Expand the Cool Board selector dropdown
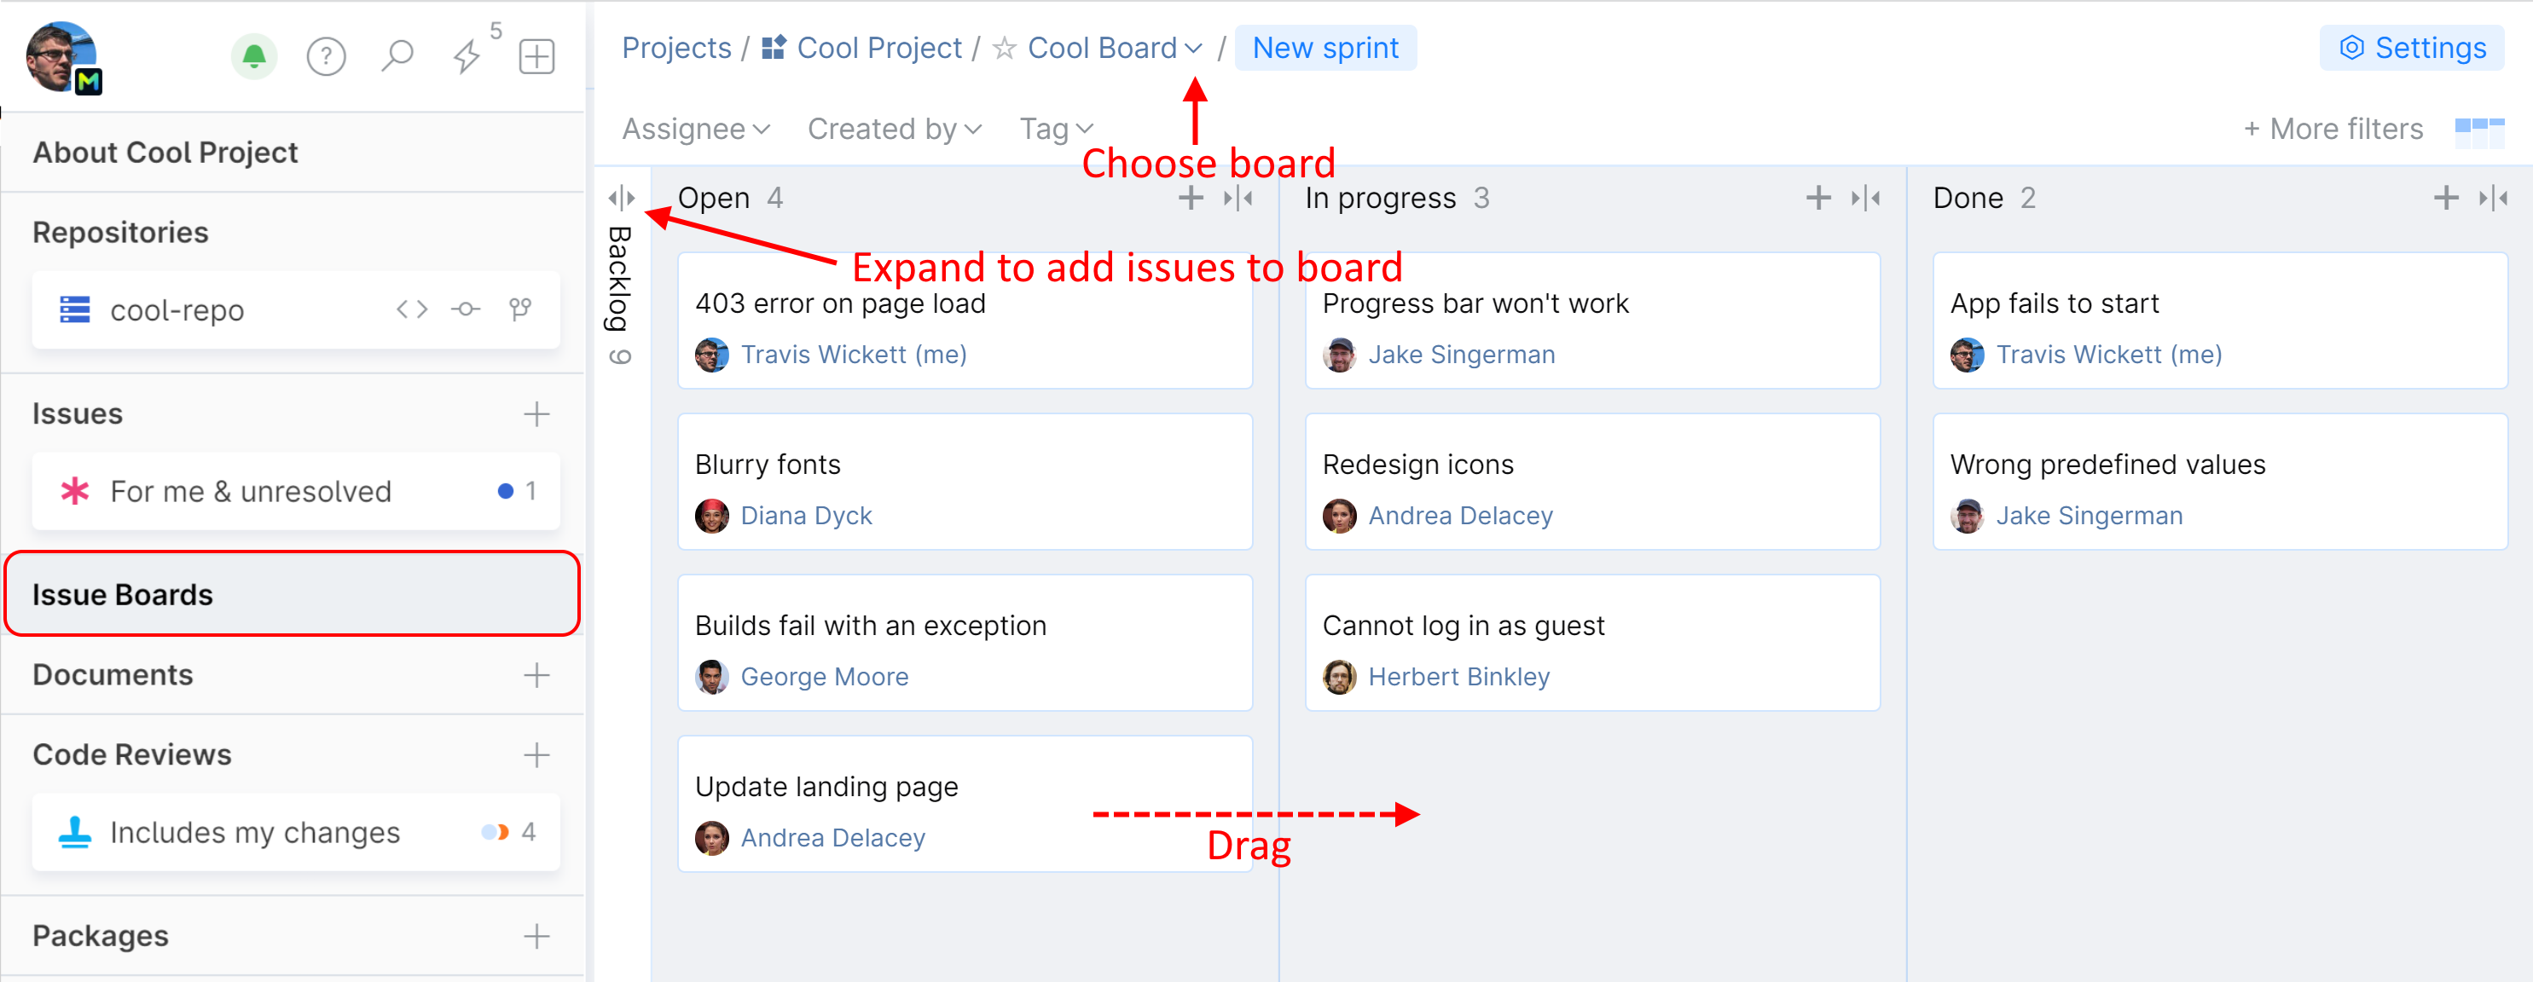Viewport: 2533px width, 982px height. coord(1194,49)
